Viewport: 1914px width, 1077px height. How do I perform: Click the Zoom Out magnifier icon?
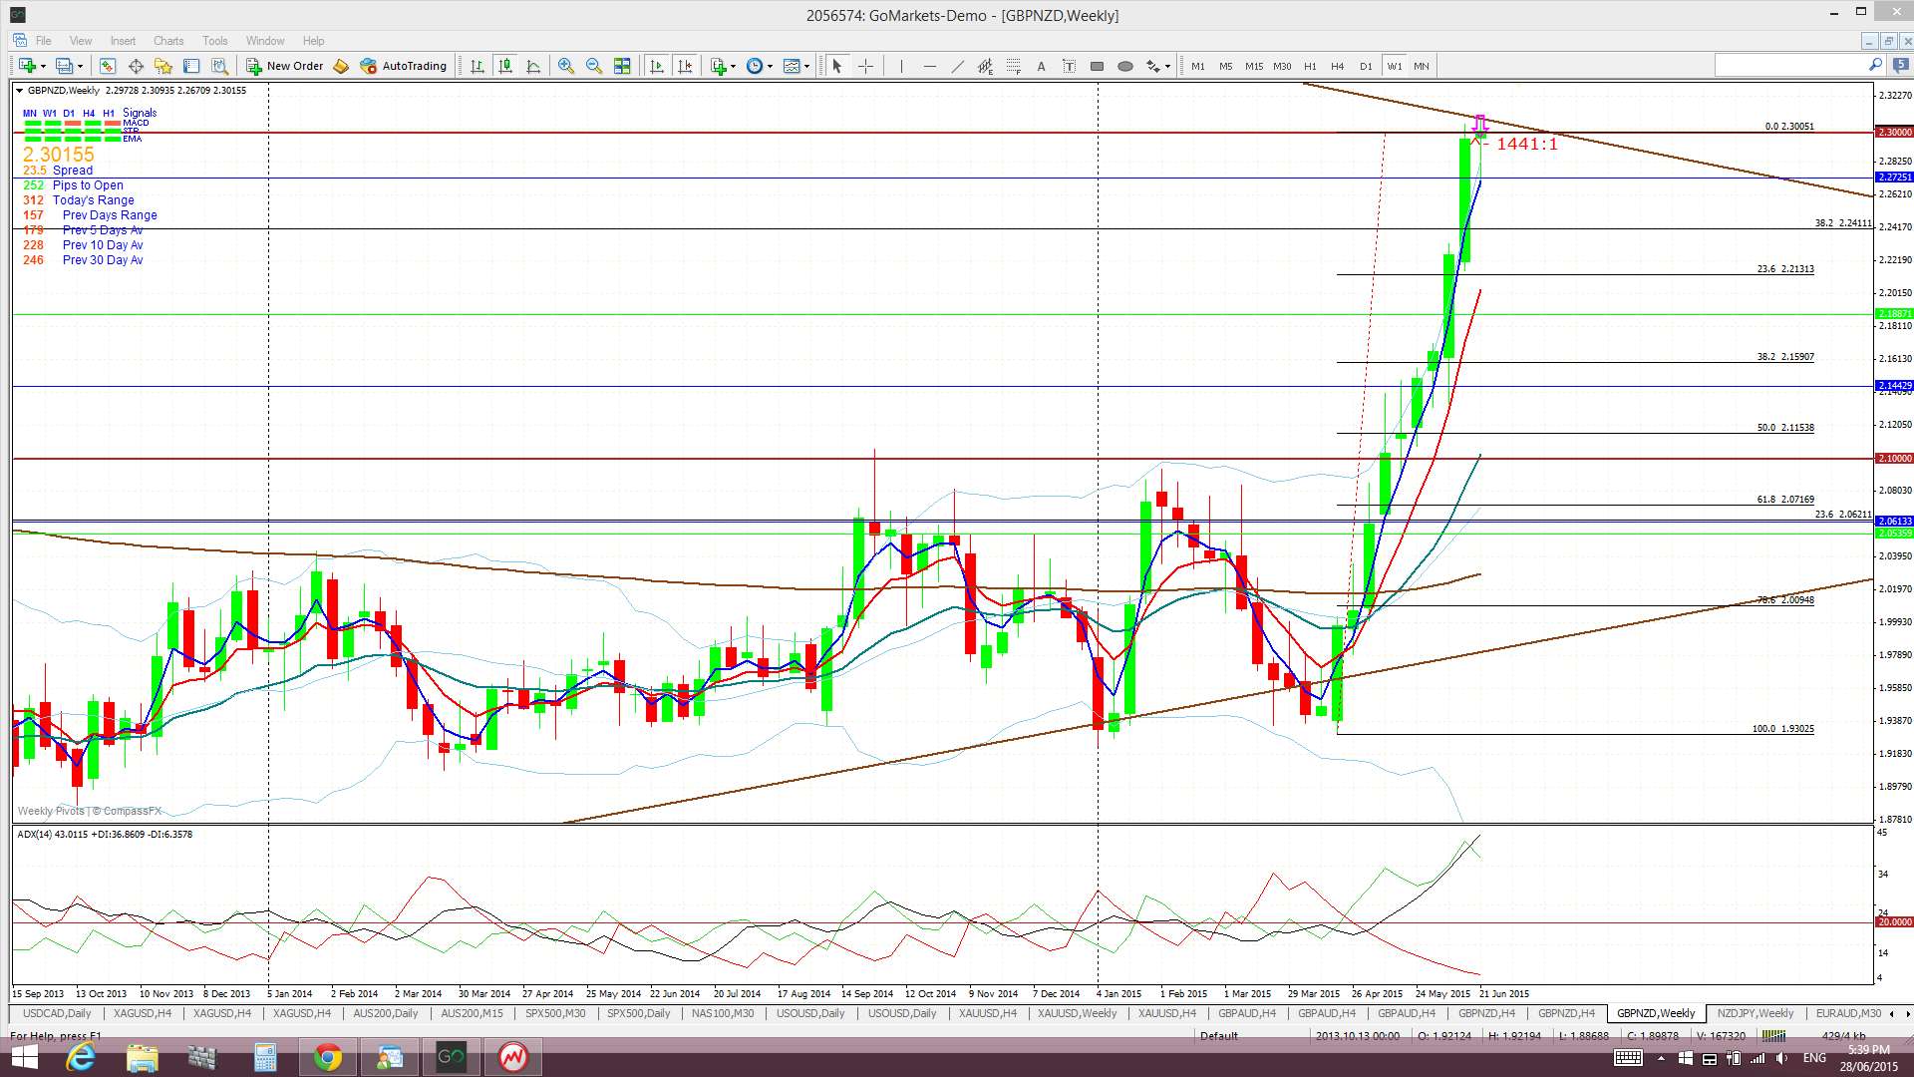[x=594, y=66]
